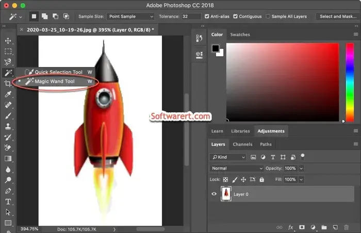Create new fill or adjustment layer
Viewport: 361px width, 233px height.
(313, 227)
